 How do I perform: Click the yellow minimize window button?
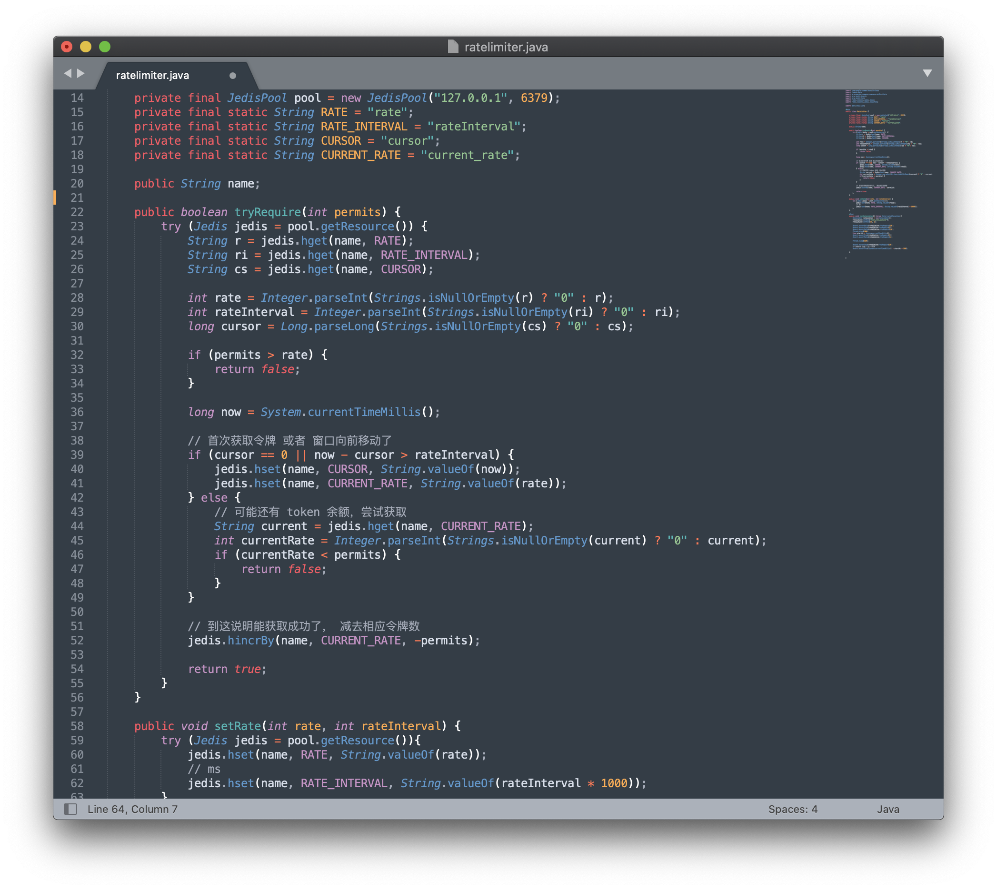(x=86, y=47)
